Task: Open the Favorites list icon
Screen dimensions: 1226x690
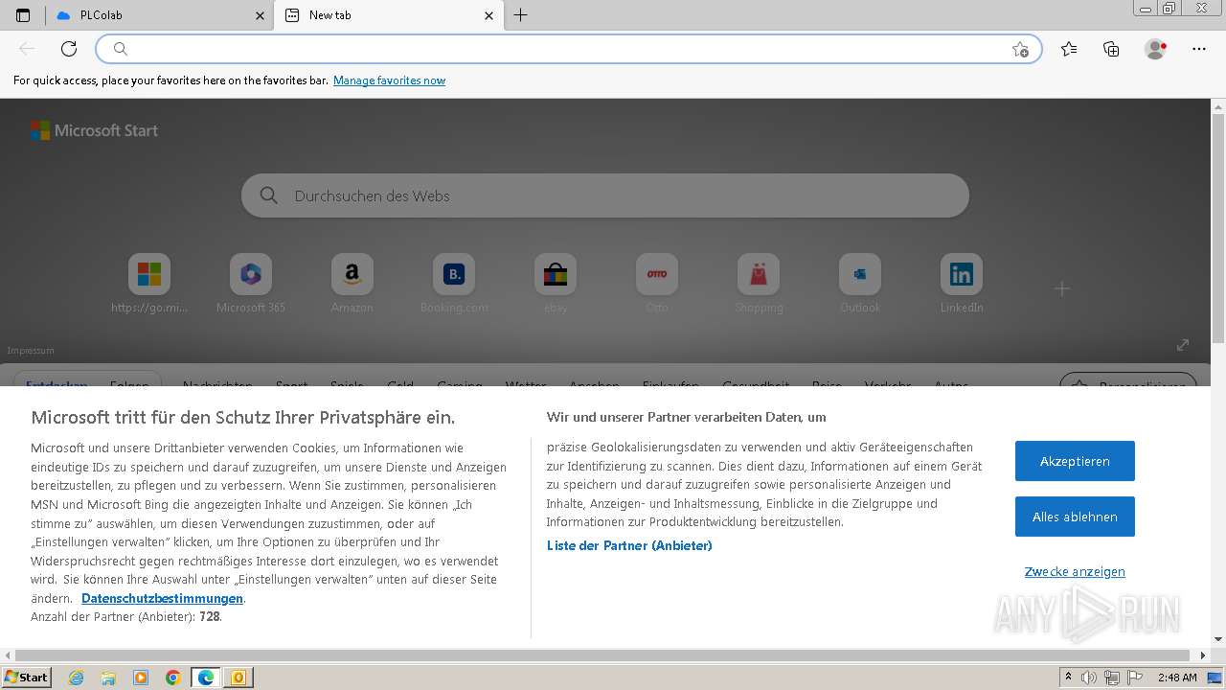Action: coord(1069,49)
